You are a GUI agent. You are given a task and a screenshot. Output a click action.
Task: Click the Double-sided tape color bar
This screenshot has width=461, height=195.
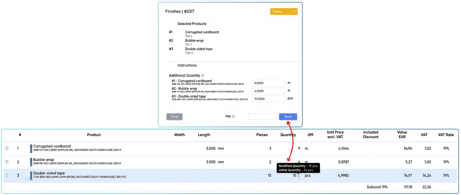(31, 175)
